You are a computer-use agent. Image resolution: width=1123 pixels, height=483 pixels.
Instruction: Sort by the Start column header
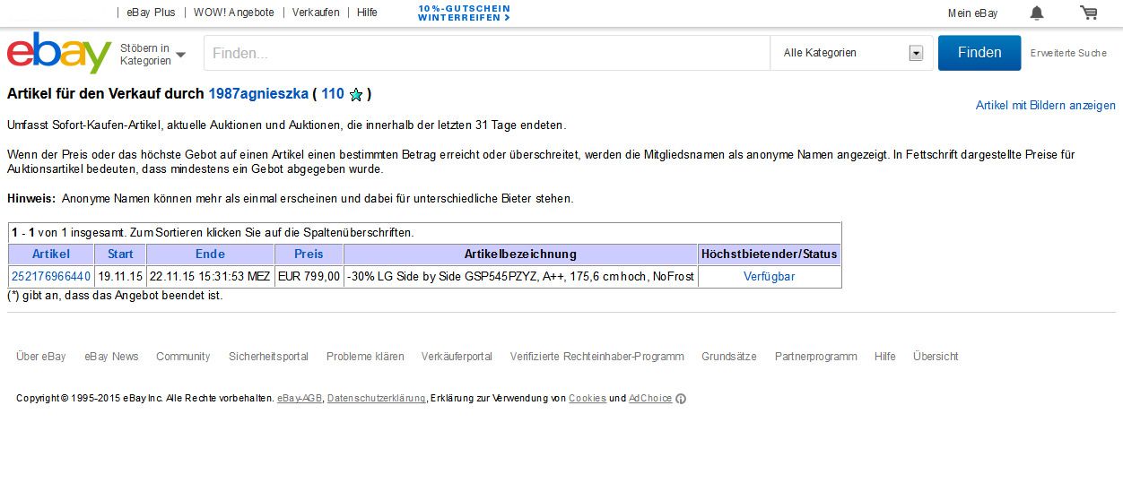(x=120, y=254)
